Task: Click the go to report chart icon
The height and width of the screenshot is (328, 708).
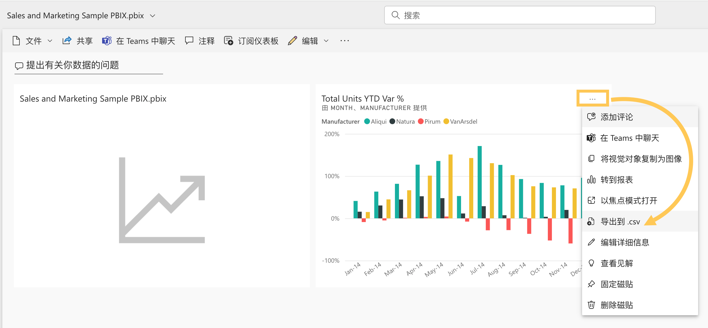Action: pos(591,180)
